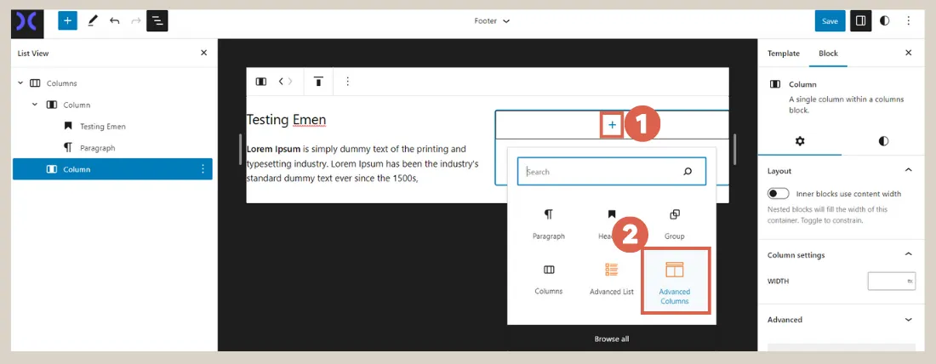Toggle the settings sidebar panel icon

point(860,21)
